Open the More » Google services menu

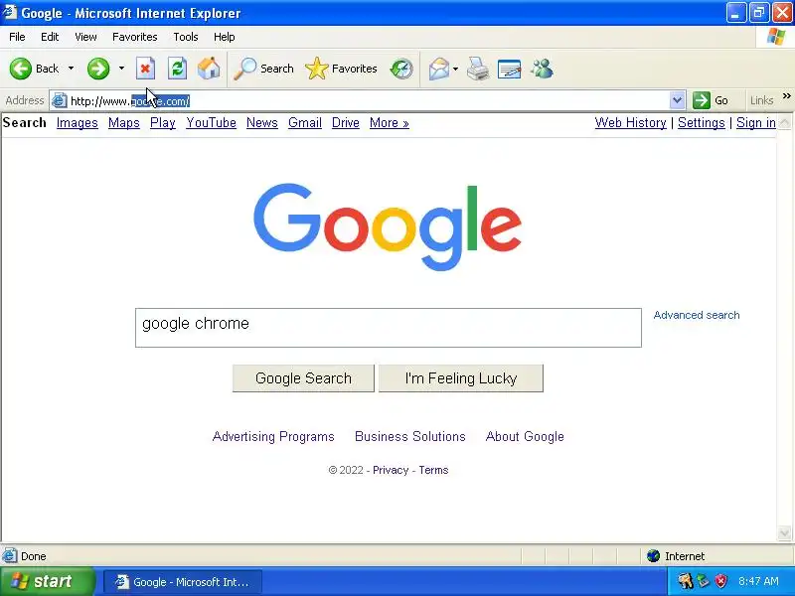pos(389,122)
